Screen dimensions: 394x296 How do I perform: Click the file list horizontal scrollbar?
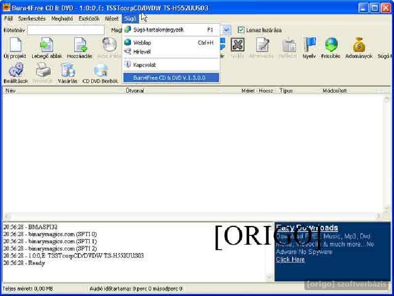(x=193, y=216)
